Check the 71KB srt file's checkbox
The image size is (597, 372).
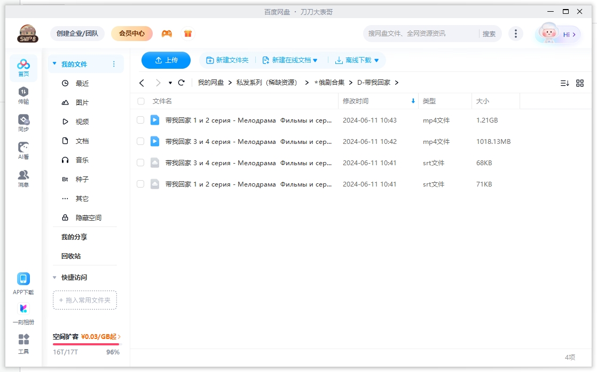coord(140,184)
